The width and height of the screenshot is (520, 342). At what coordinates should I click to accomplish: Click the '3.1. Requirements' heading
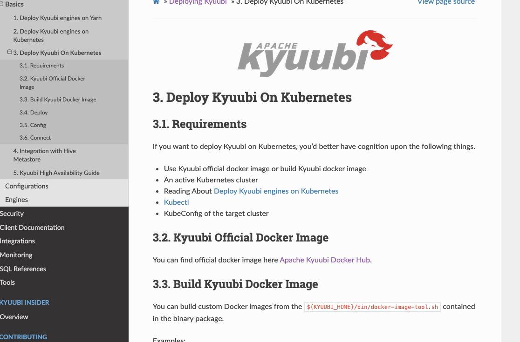coord(199,124)
